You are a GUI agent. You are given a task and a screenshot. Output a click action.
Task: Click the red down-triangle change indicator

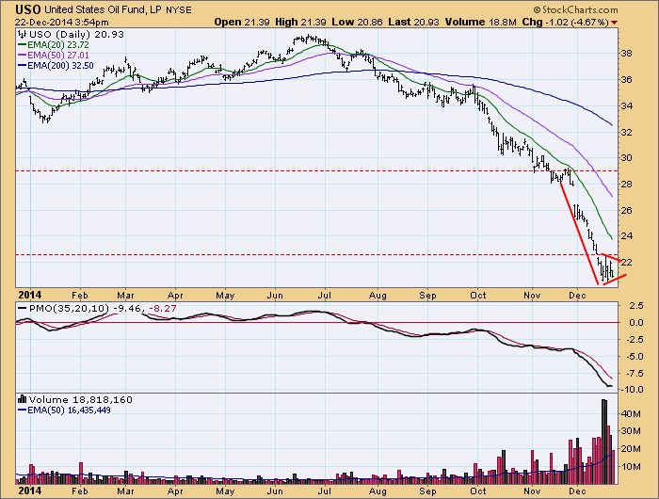[x=615, y=23]
